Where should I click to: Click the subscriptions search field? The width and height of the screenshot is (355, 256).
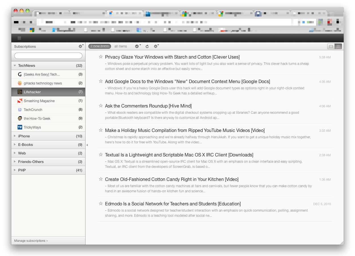(x=48, y=56)
